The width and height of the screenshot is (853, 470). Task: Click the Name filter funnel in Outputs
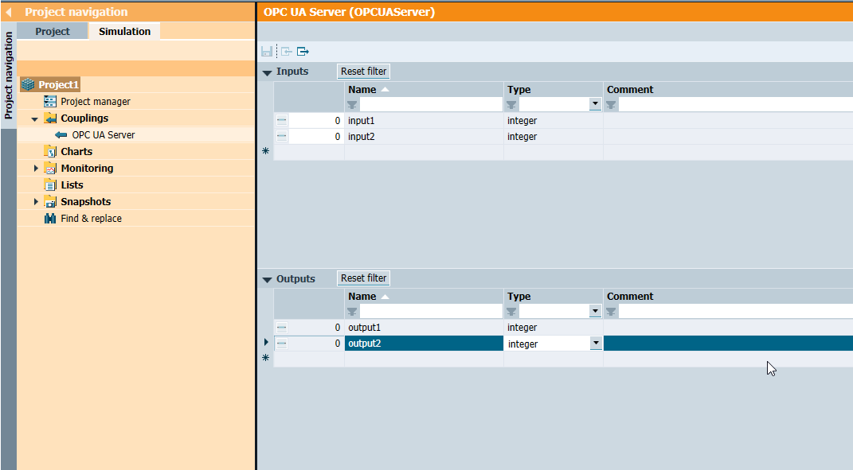point(352,311)
